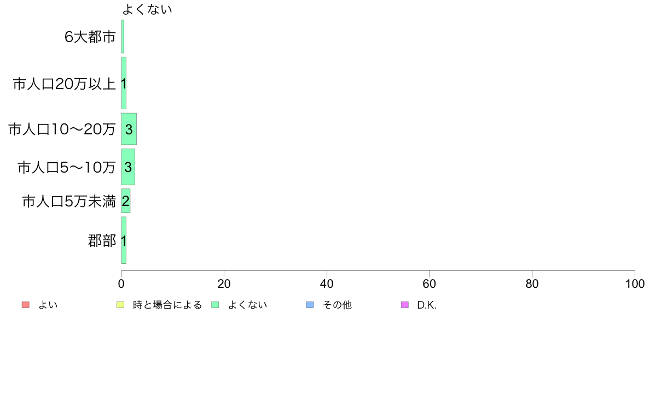This screenshot has height=402, width=650.
Task: Click the magenta D.K. legend swatch
Action: 404,305
